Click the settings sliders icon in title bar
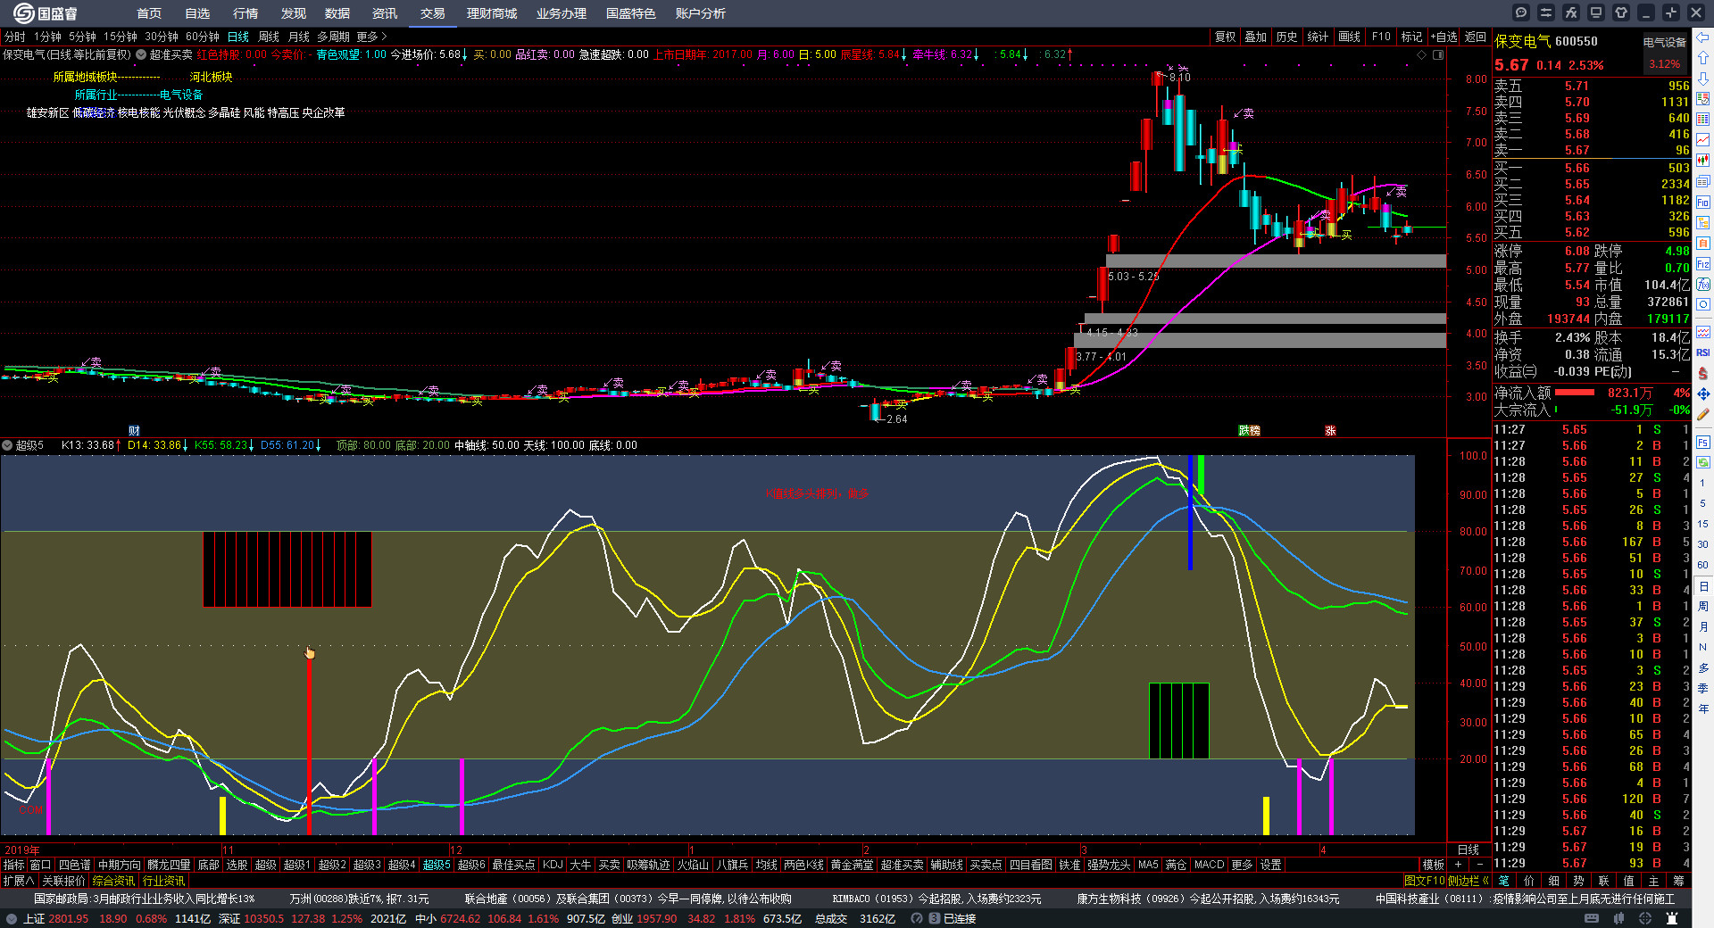This screenshot has width=1714, height=928. [1546, 12]
